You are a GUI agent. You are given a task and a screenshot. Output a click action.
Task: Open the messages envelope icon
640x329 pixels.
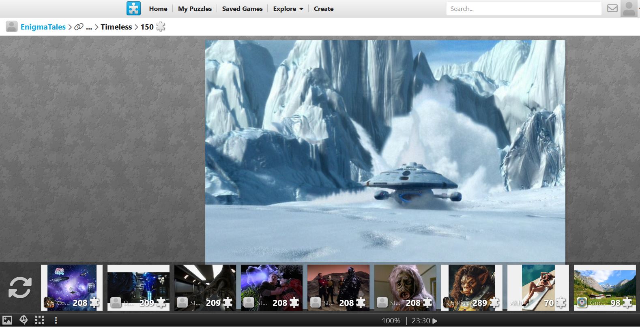(x=612, y=8)
